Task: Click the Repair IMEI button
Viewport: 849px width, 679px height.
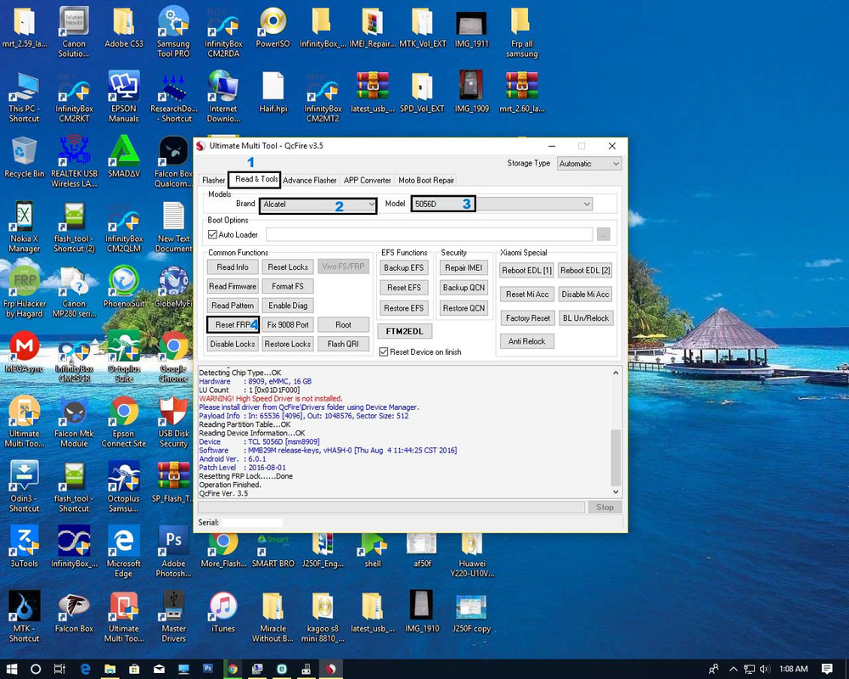Action: (x=464, y=267)
